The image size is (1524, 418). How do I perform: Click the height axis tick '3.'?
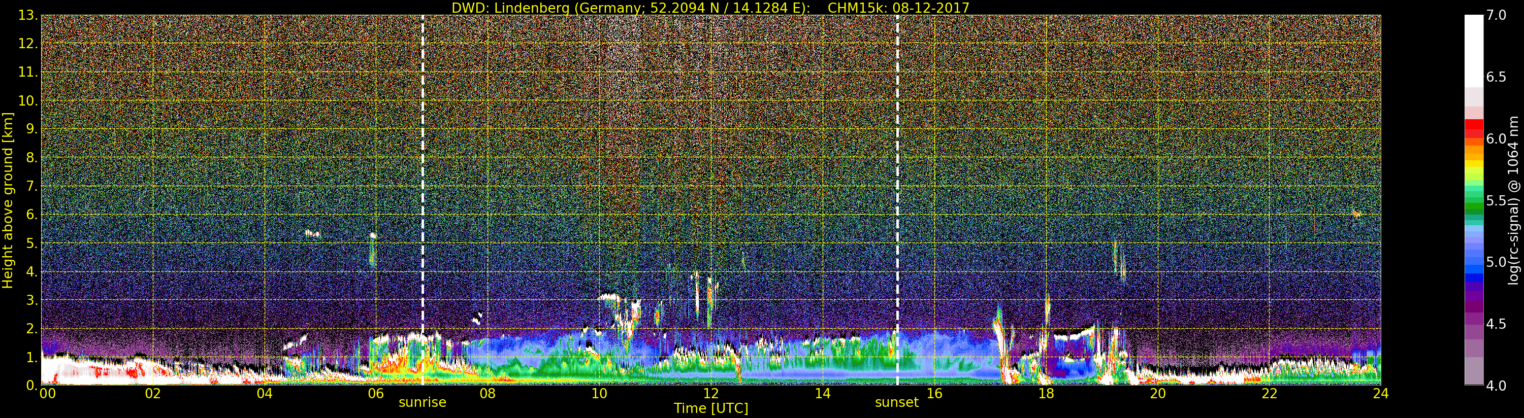31,300
